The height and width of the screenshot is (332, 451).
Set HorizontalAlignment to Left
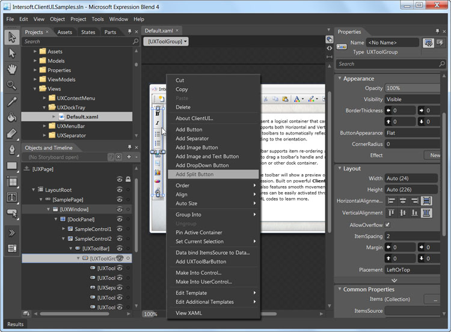point(391,201)
